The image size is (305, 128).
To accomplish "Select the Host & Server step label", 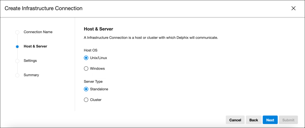I will 36,46.
